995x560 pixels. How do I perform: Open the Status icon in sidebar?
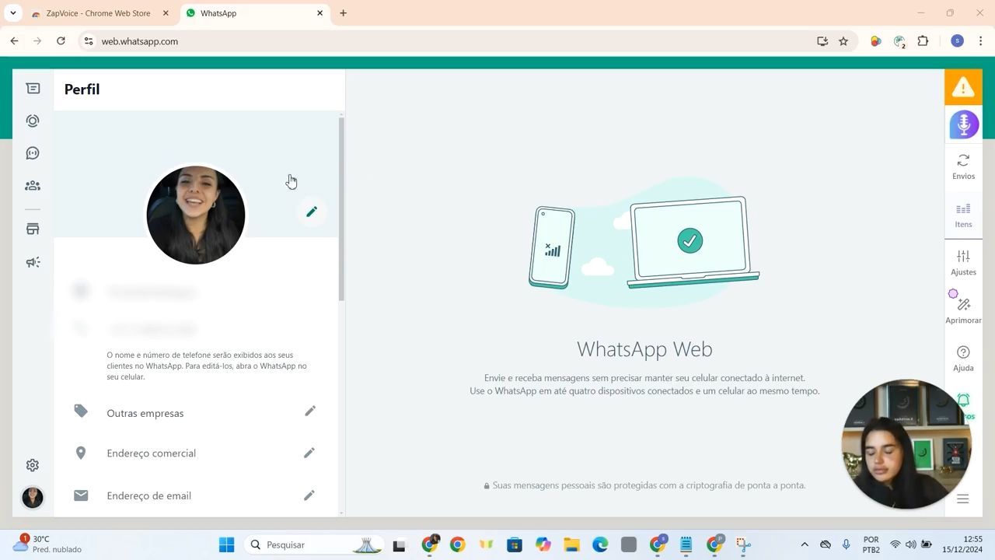(x=33, y=121)
